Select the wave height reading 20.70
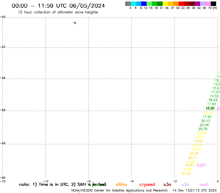 click(203, 129)
